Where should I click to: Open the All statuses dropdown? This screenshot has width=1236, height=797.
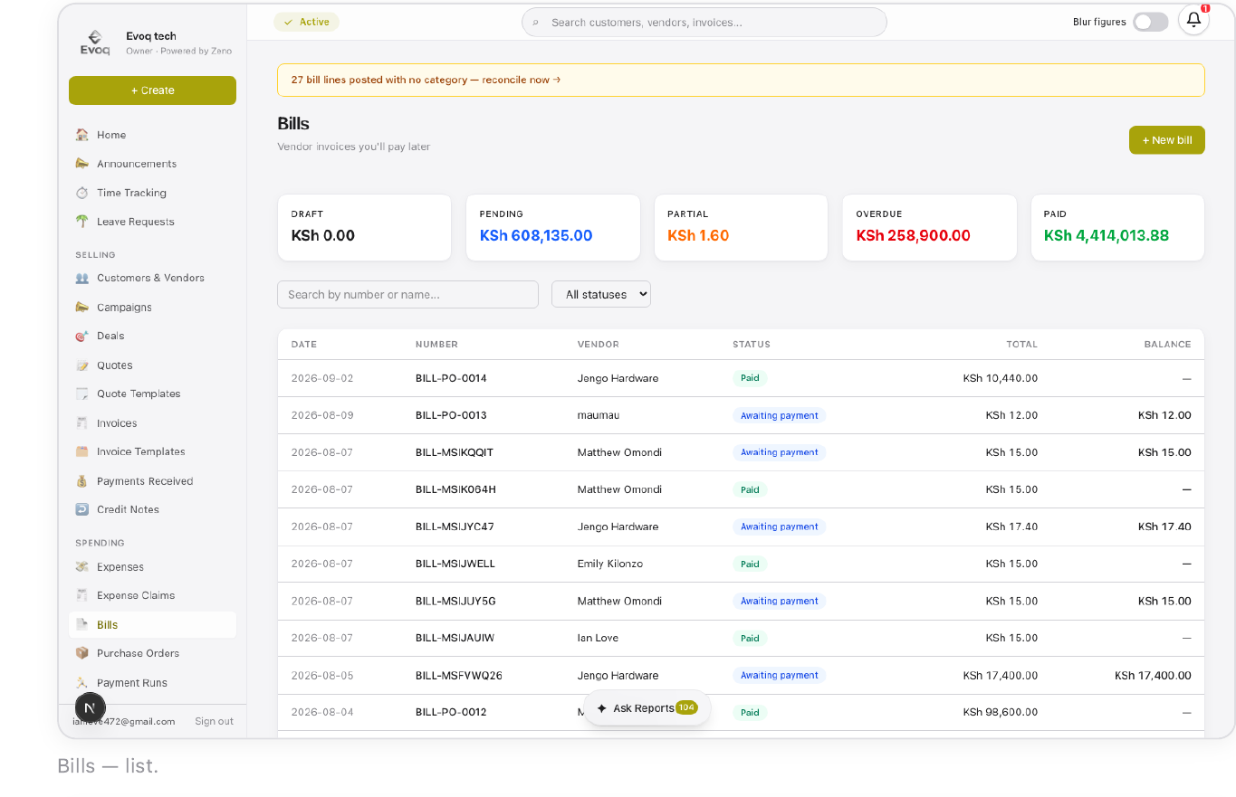[601, 294]
